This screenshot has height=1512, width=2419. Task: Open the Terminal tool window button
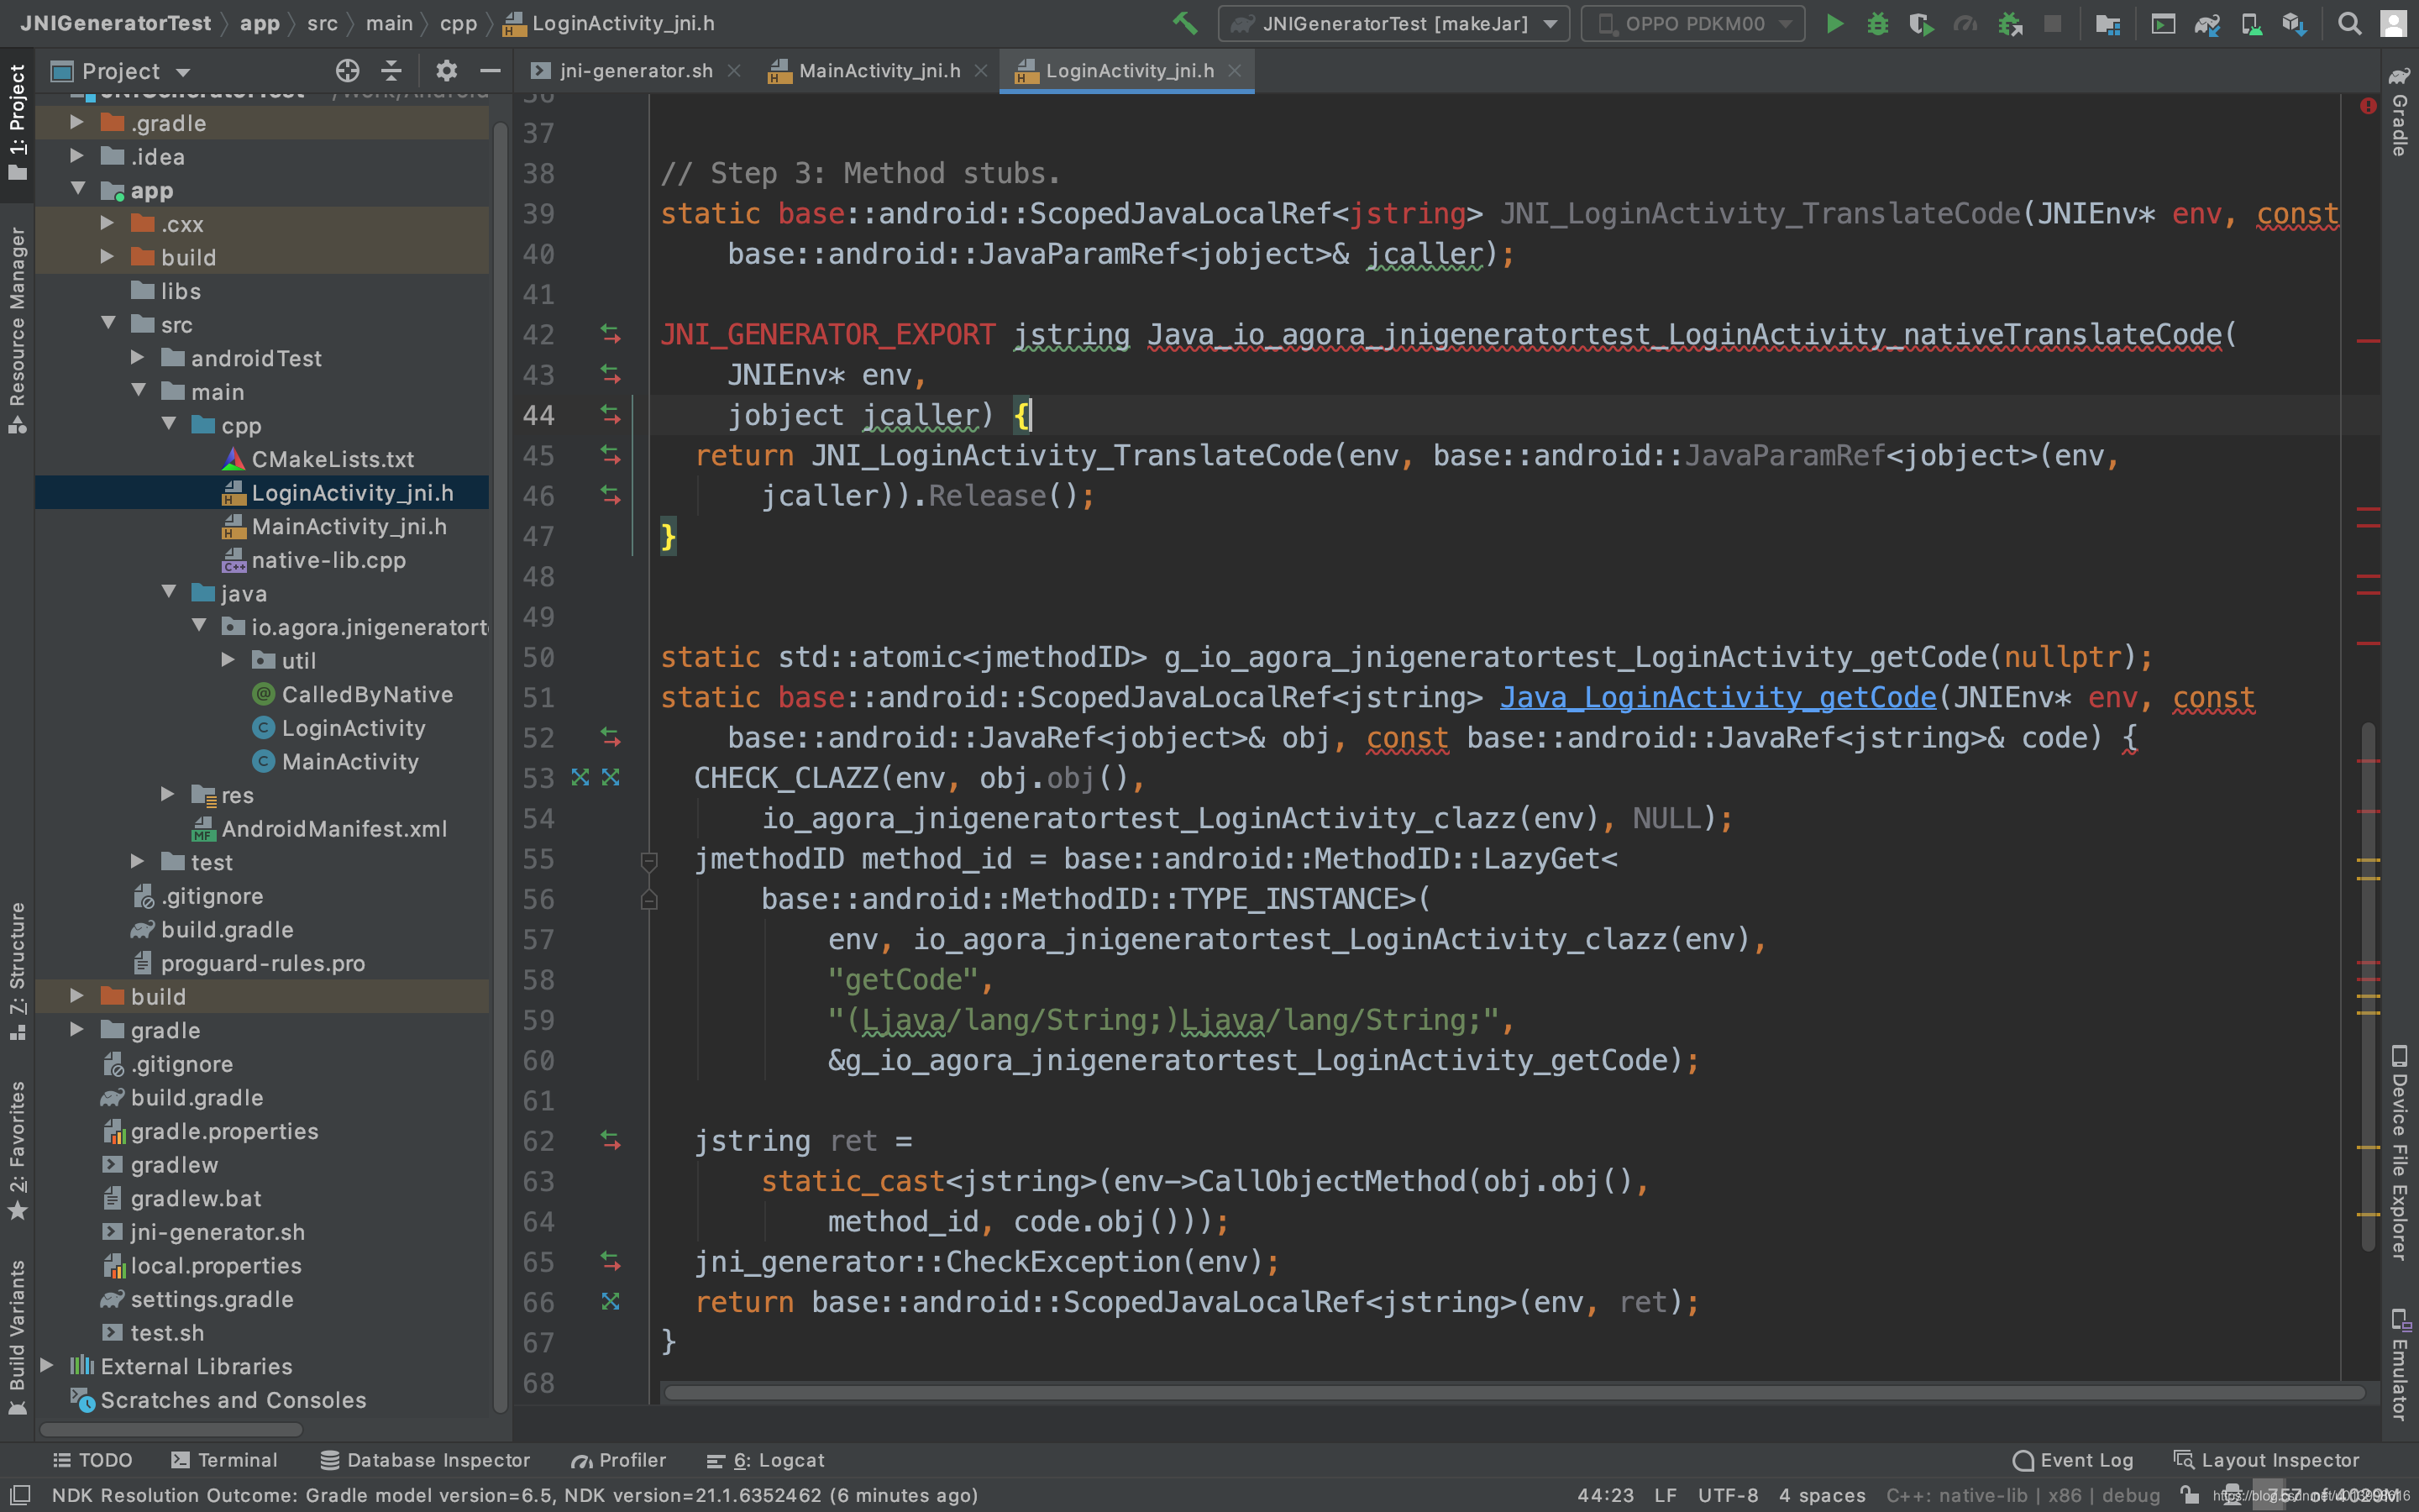click(224, 1459)
